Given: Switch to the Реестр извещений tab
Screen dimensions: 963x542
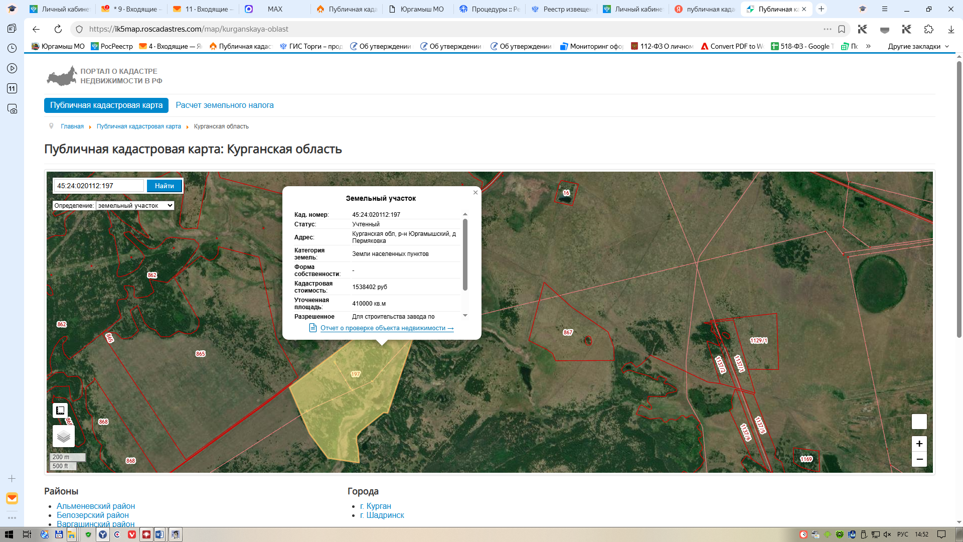Looking at the screenshot, I should pyautogui.click(x=561, y=9).
